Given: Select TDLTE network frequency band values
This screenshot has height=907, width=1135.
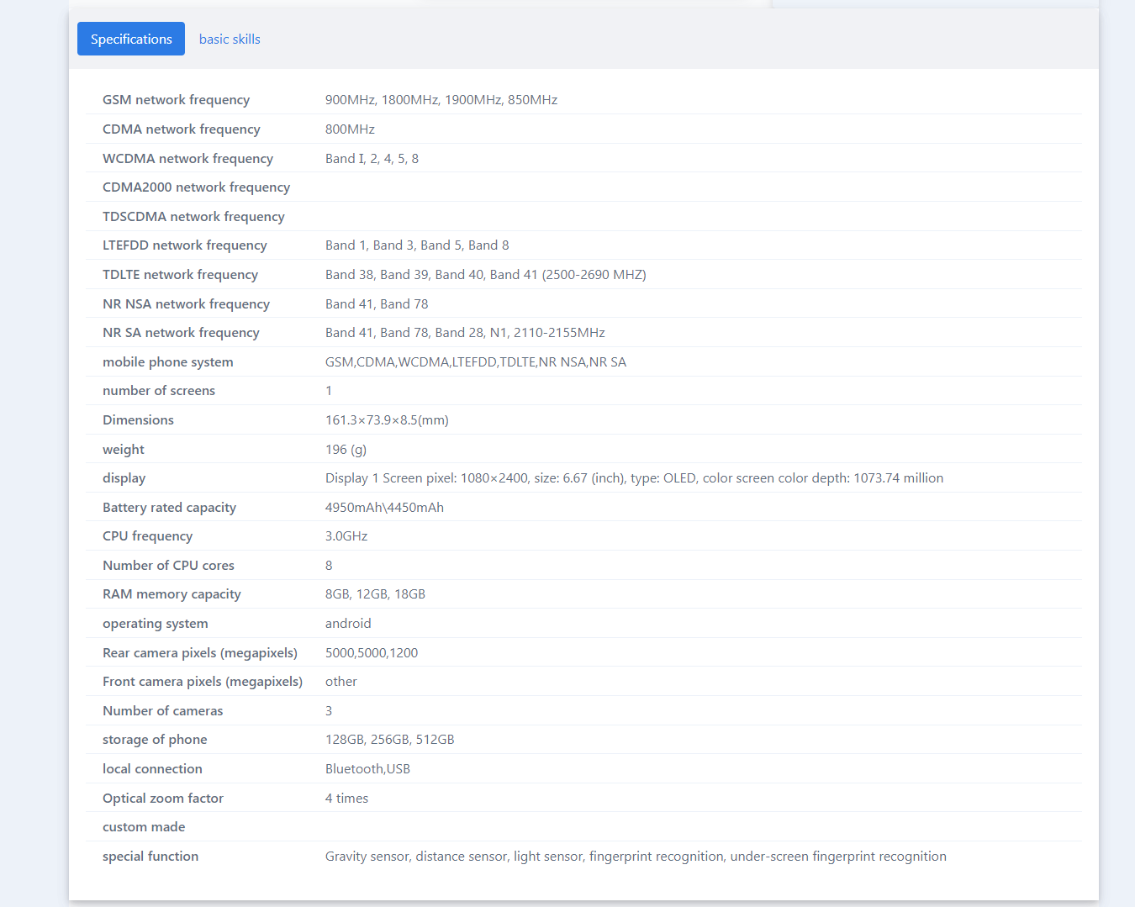Looking at the screenshot, I should [x=485, y=274].
